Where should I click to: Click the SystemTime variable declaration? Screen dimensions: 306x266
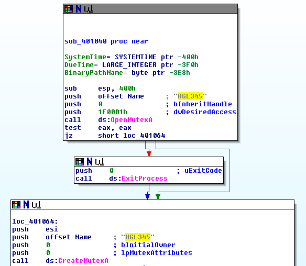[132, 57]
